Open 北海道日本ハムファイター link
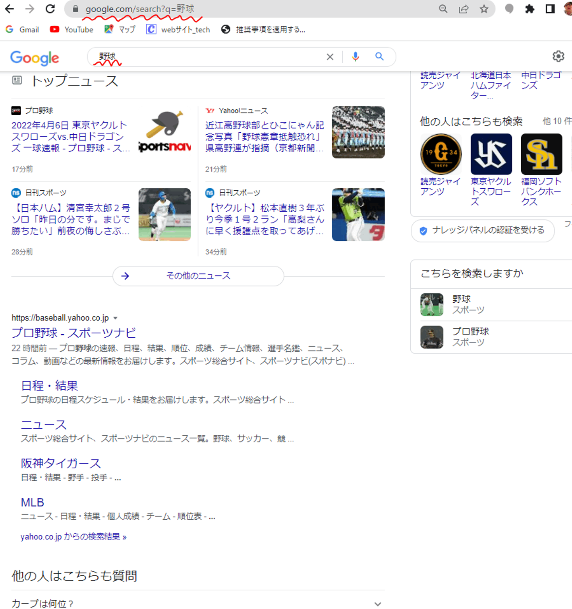Viewport: 572px width, 609px height. [x=491, y=85]
